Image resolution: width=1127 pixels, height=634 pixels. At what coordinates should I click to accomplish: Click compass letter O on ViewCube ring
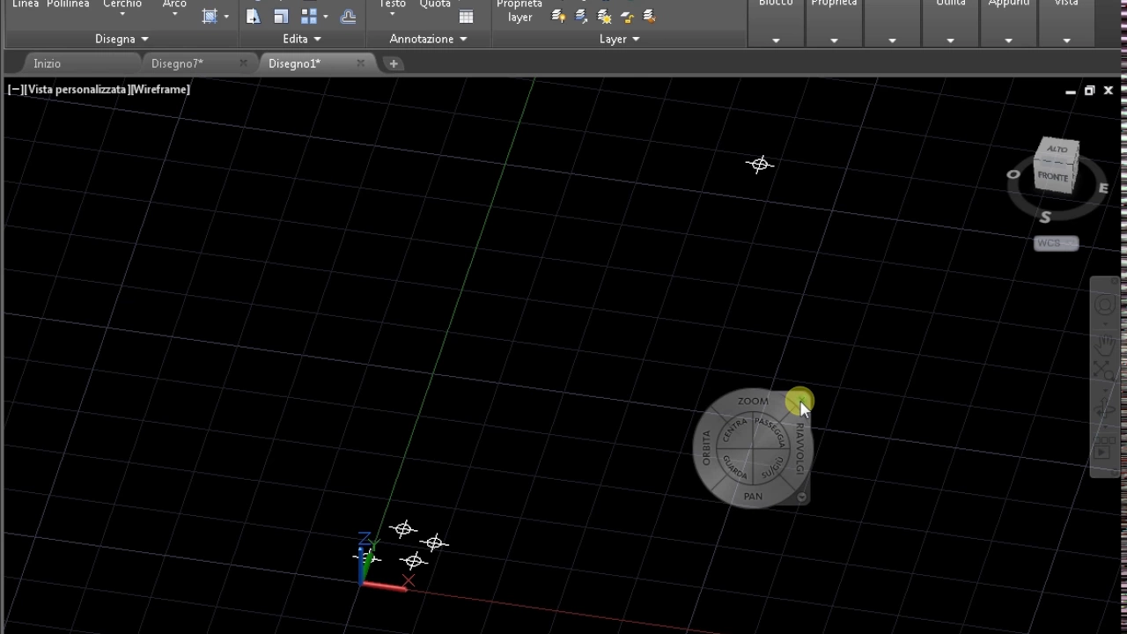coord(1013,174)
